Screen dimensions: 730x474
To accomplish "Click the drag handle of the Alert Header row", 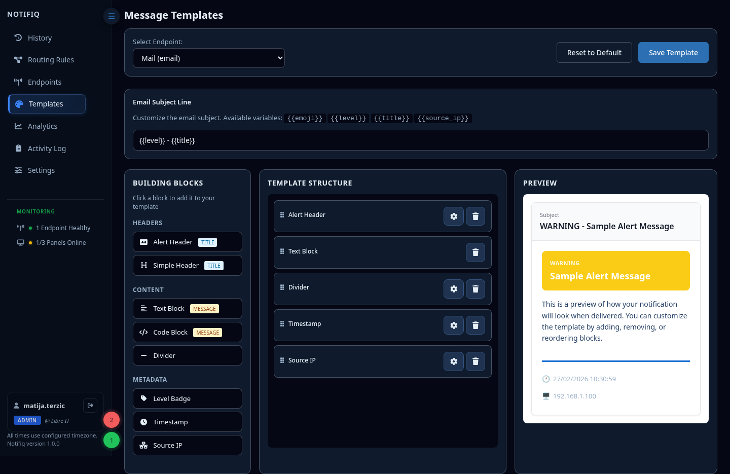I will [282, 215].
